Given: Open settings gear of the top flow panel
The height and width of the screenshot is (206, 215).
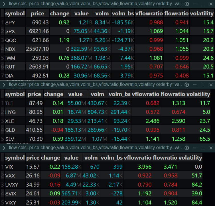Looking at the screenshot, I should [186, 4].
